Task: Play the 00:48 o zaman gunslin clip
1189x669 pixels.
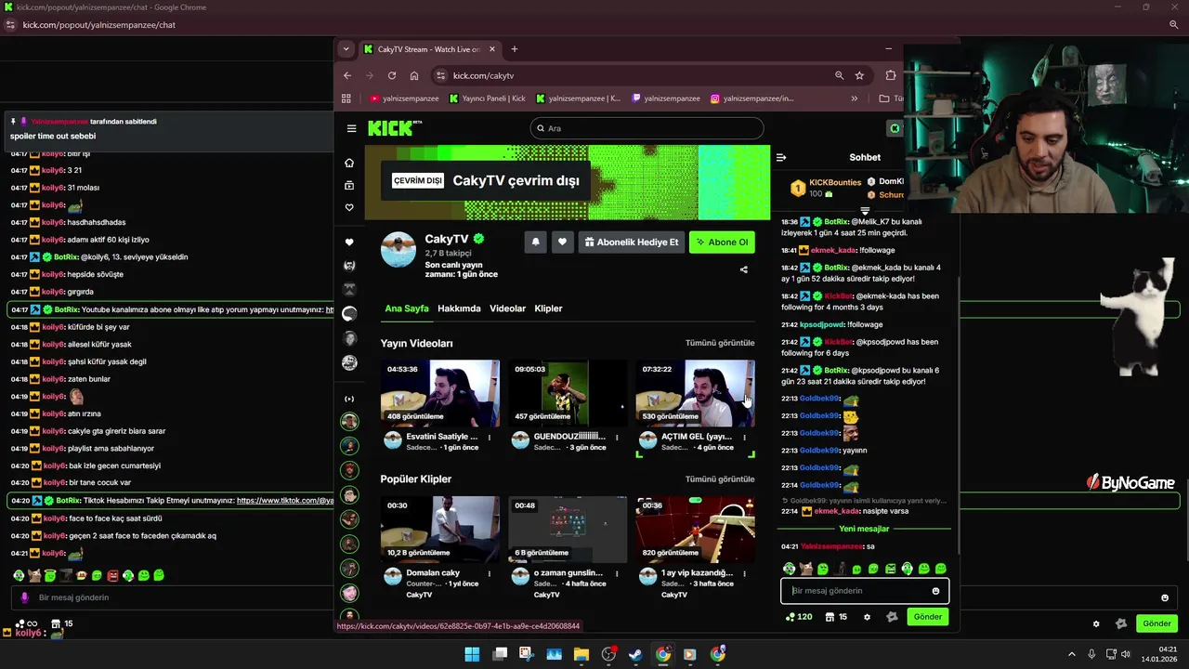Action: click(x=568, y=529)
